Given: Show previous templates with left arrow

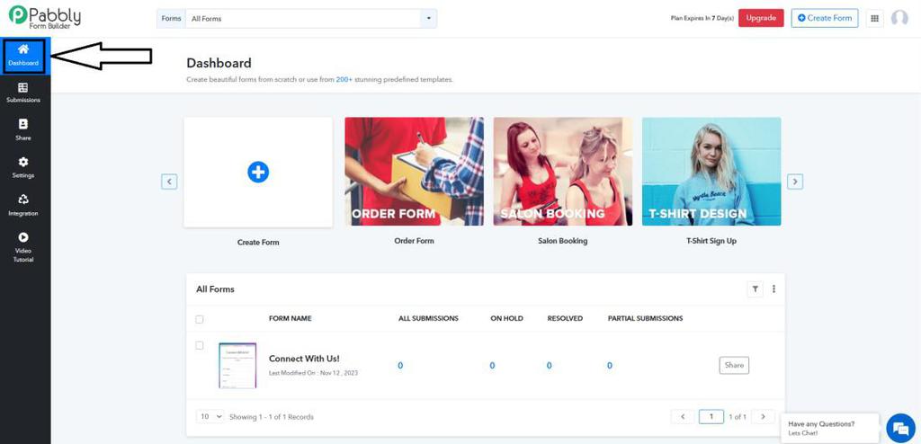Looking at the screenshot, I should (169, 182).
